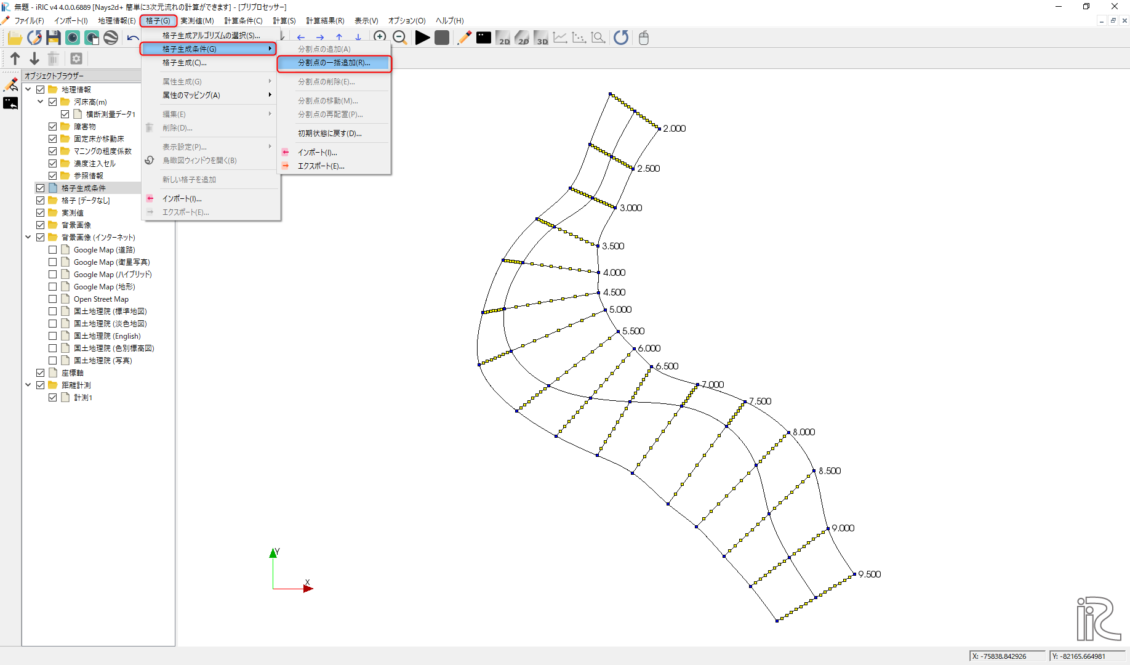The image size is (1130, 665).
Task: Click submenu インポート(I)... under 格子生成条件
Action: (x=334, y=152)
